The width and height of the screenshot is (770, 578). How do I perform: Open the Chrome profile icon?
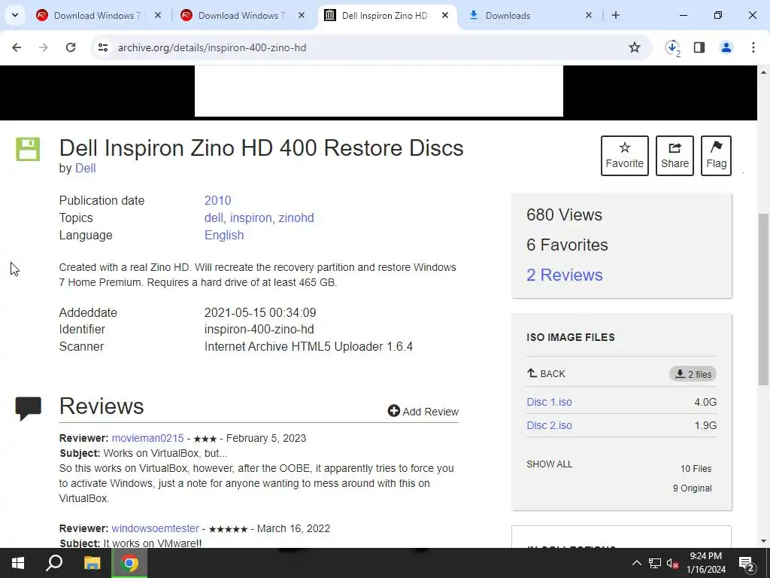(x=726, y=47)
